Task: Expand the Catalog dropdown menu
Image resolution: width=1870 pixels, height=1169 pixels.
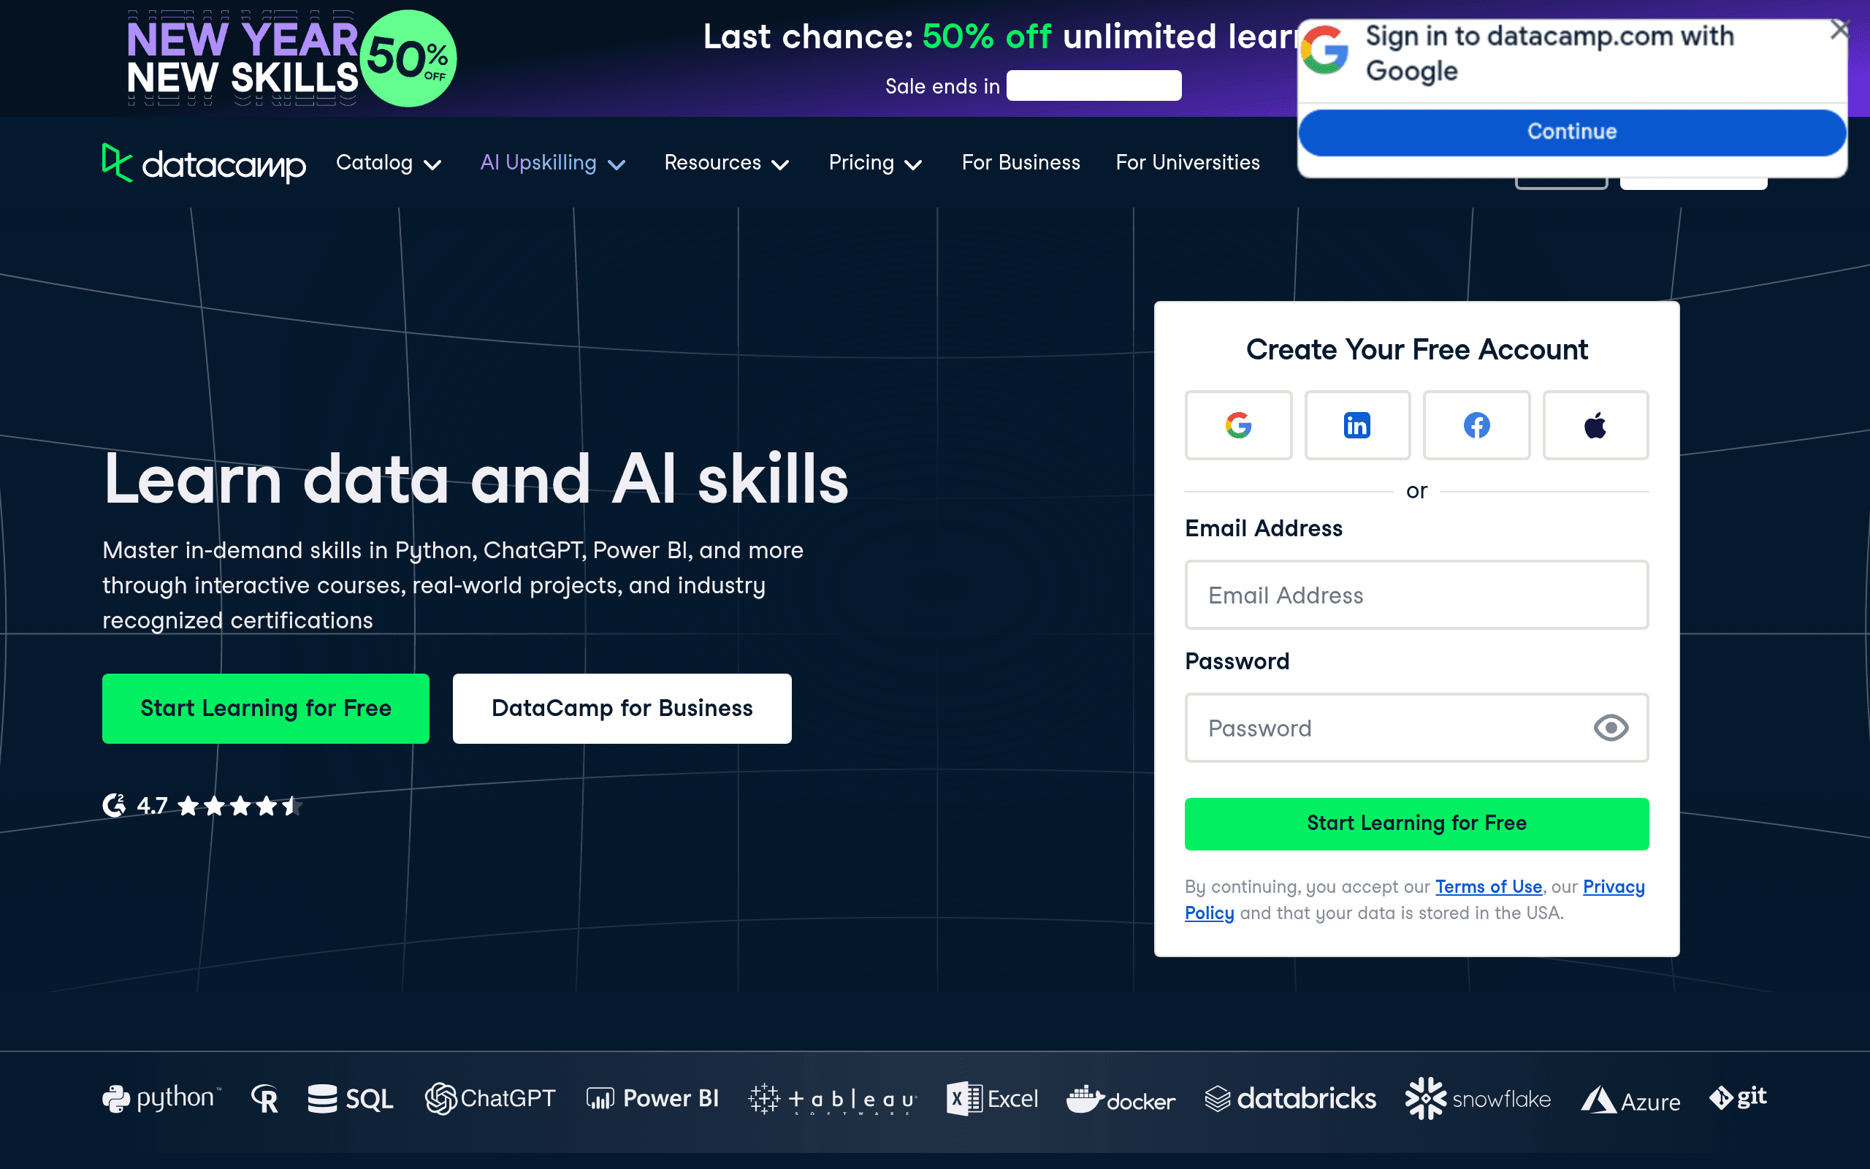Action: (389, 163)
